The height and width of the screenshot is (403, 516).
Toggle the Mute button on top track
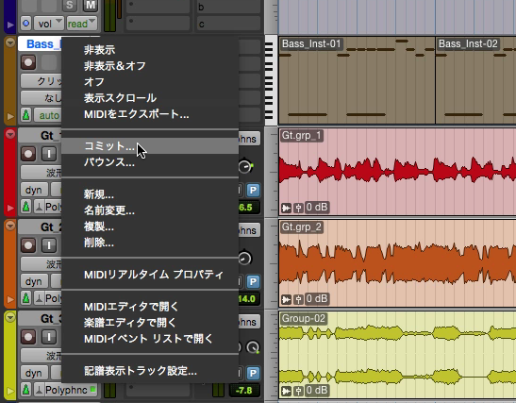coord(91,5)
